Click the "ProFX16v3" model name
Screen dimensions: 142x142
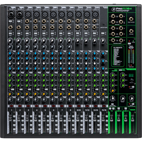coord(124,9)
